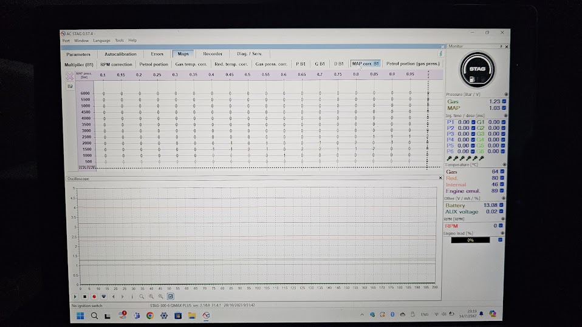582x327 pixels.
Task: Switch to the Parameters tab
Action: click(78, 54)
